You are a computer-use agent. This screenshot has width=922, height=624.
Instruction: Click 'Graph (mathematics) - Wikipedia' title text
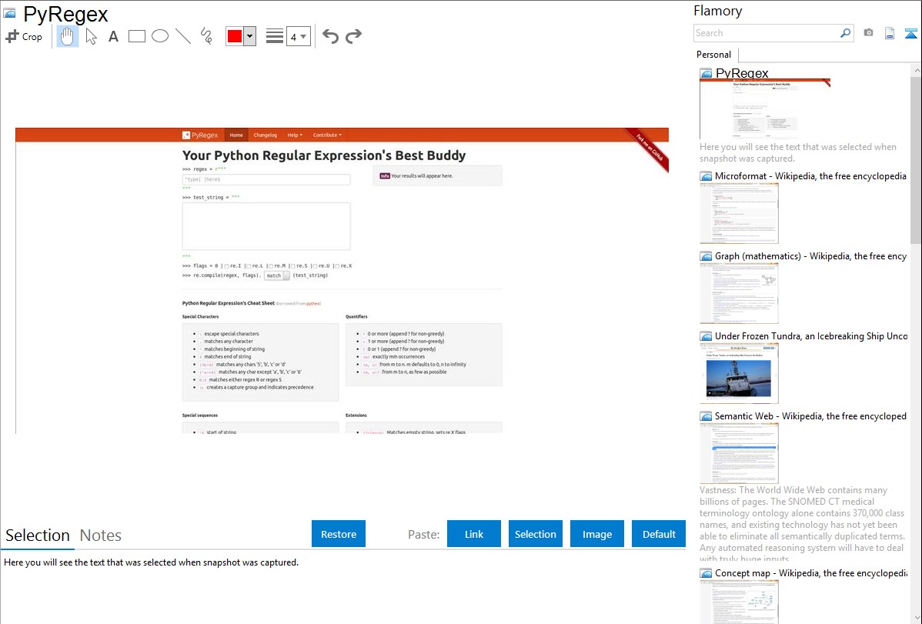810,256
